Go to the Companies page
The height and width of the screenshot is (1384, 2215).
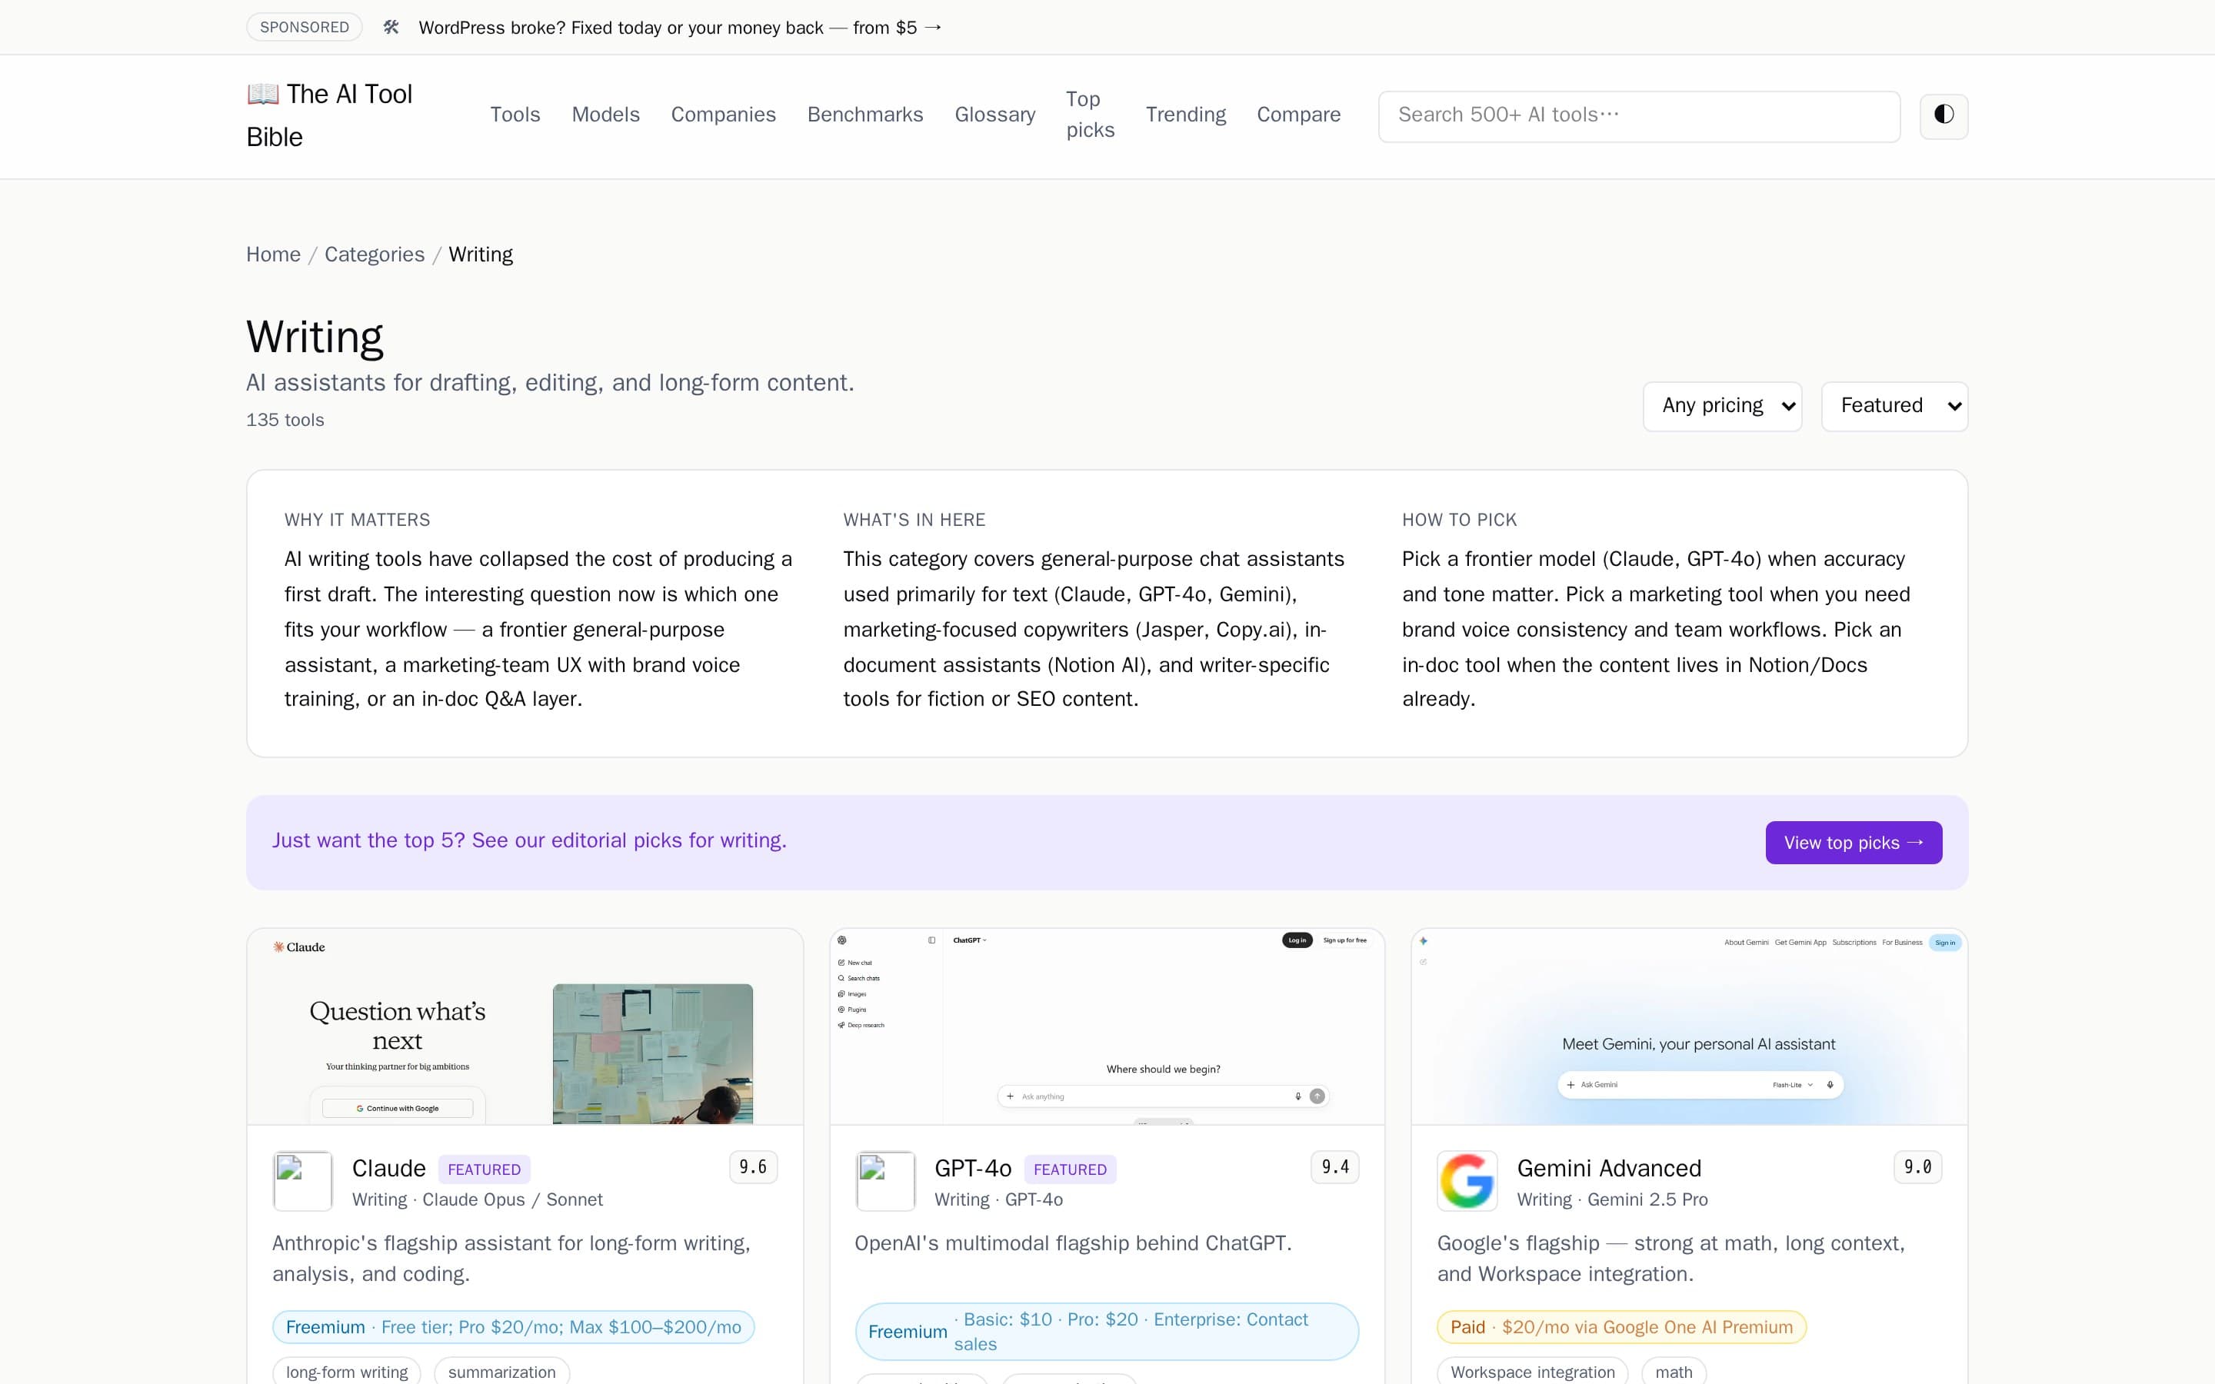pos(723,115)
